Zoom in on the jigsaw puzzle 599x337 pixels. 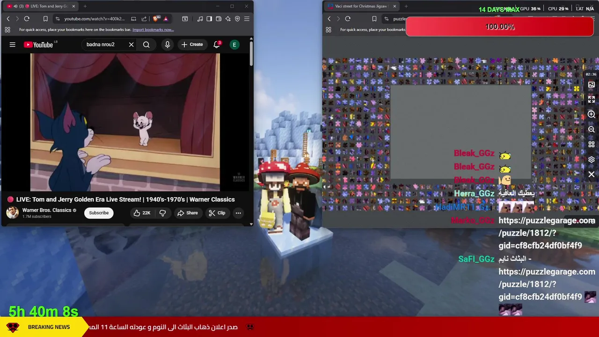pyautogui.click(x=592, y=115)
